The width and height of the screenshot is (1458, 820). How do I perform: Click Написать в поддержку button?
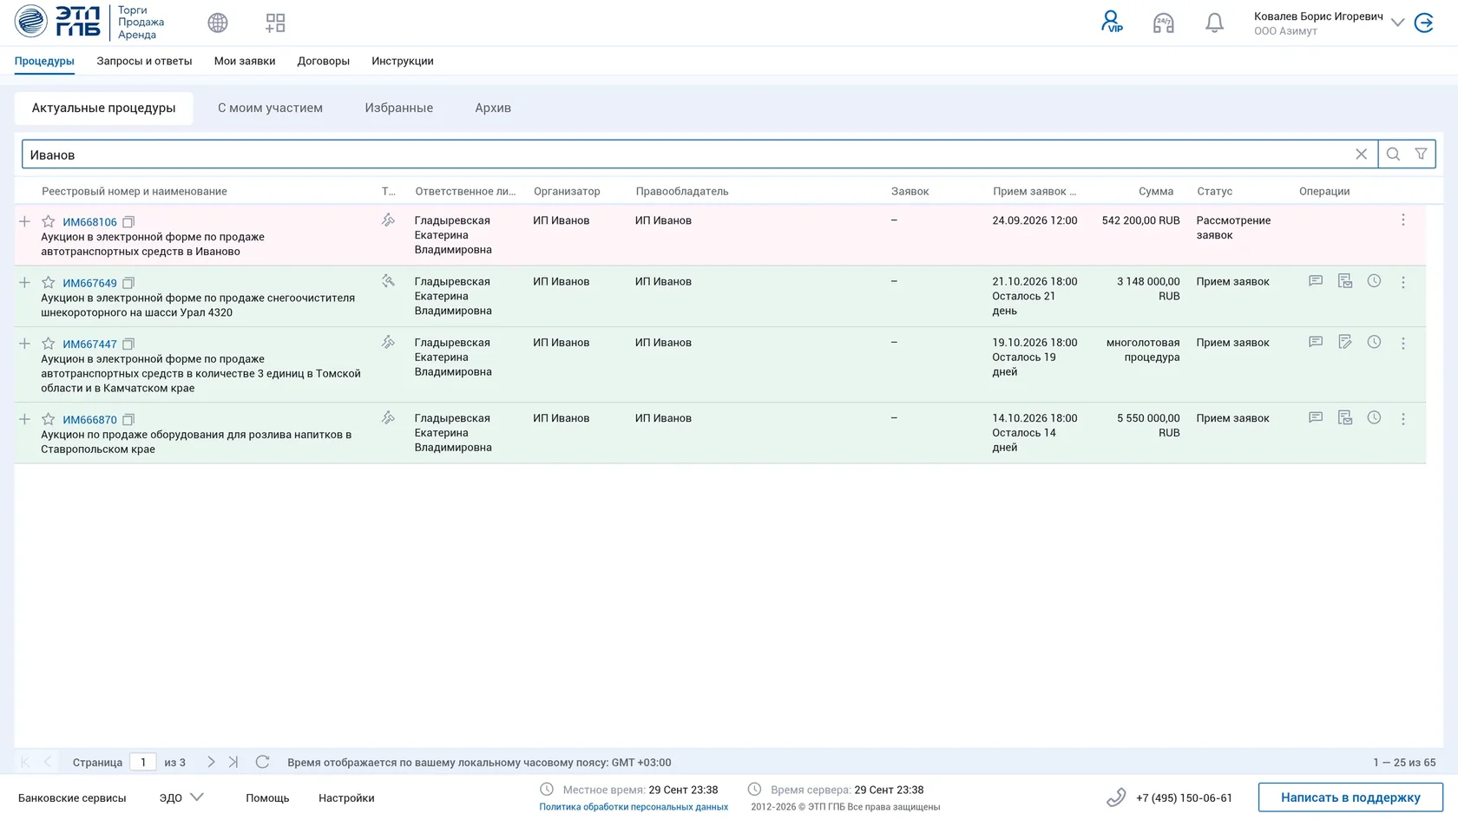(x=1350, y=797)
